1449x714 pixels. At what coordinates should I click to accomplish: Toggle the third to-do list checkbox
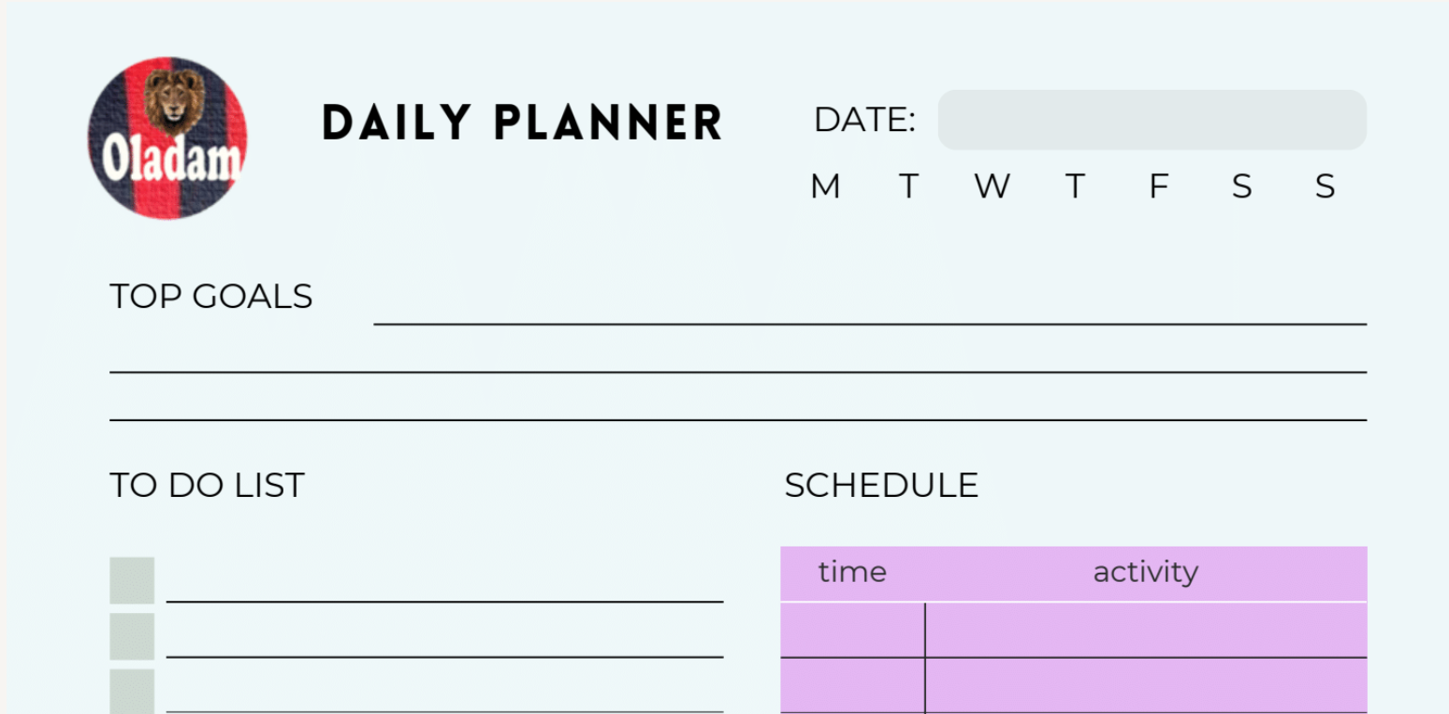(132, 692)
